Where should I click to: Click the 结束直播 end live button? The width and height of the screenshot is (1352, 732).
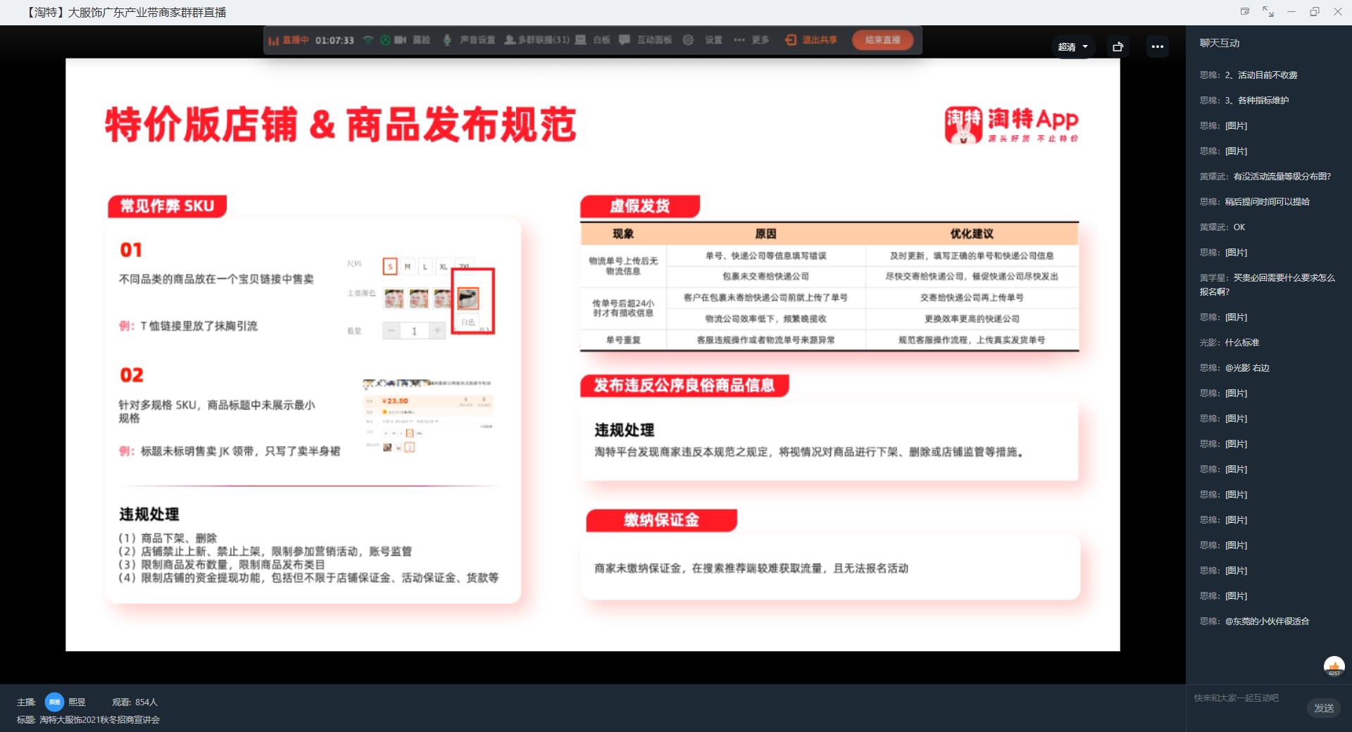(882, 40)
